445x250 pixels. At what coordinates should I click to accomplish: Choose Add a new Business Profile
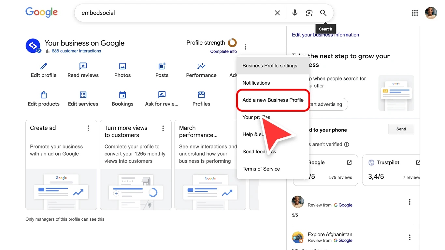(x=273, y=100)
